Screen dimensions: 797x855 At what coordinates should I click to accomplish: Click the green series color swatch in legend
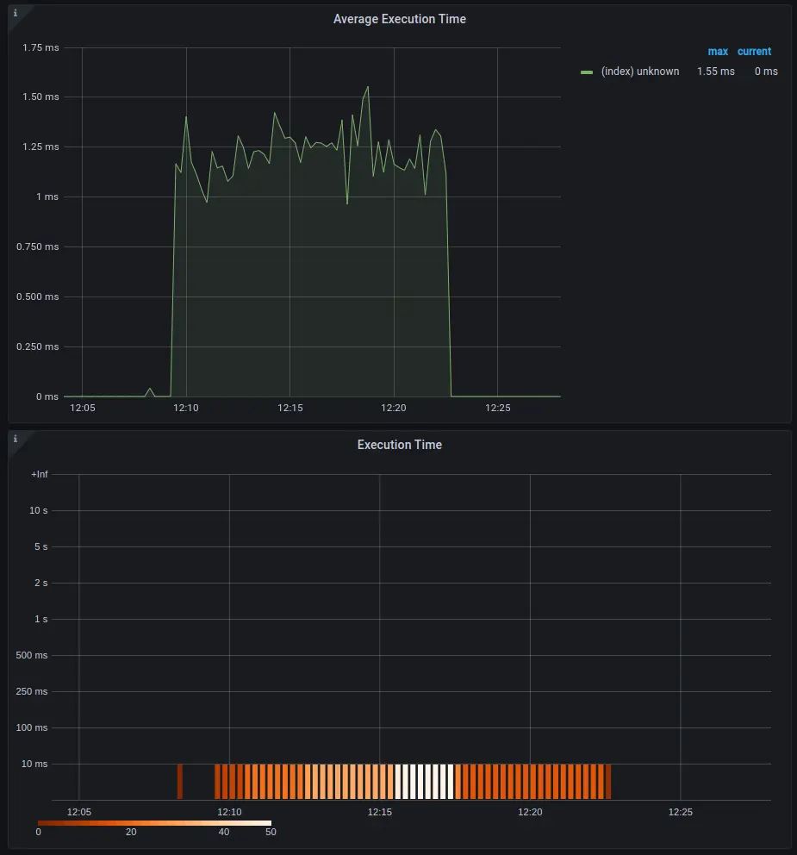(x=587, y=72)
